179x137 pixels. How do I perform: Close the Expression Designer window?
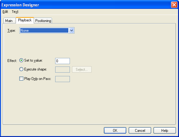[x=174, y=5]
